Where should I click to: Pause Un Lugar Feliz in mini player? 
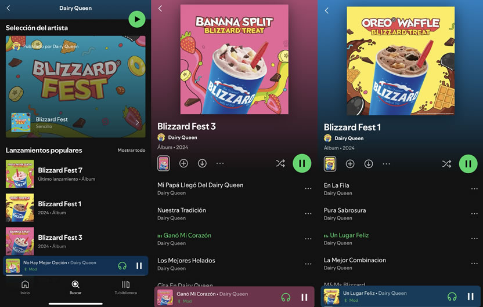pos(470,297)
